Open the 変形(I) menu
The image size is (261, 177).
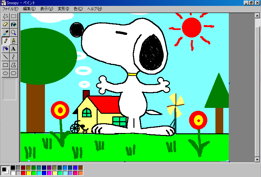point(63,9)
